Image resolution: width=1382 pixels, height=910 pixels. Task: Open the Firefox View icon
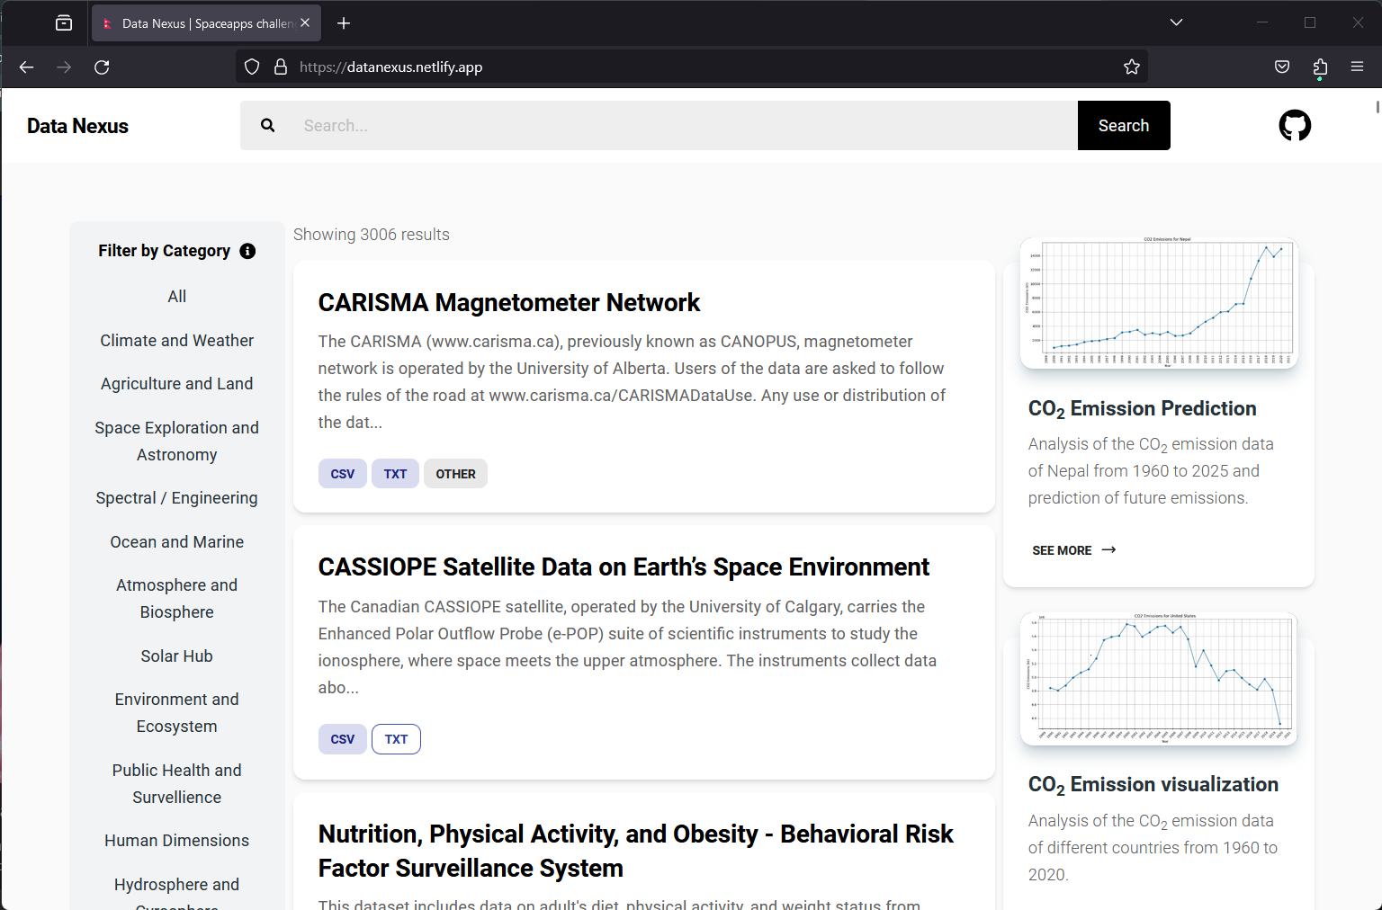click(64, 23)
